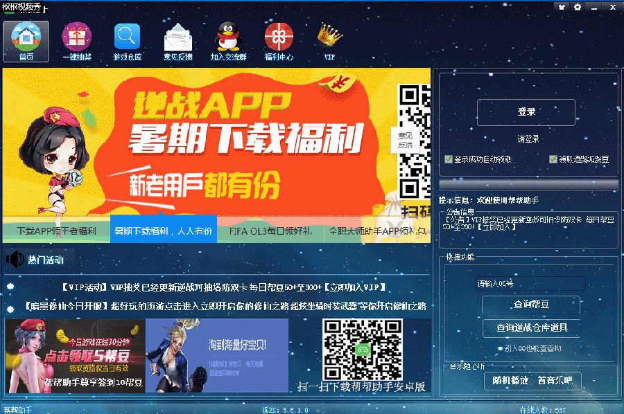Open 游戏仓库 magnifier icon
624x414 pixels.
pyautogui.click(x=128, y=42)
